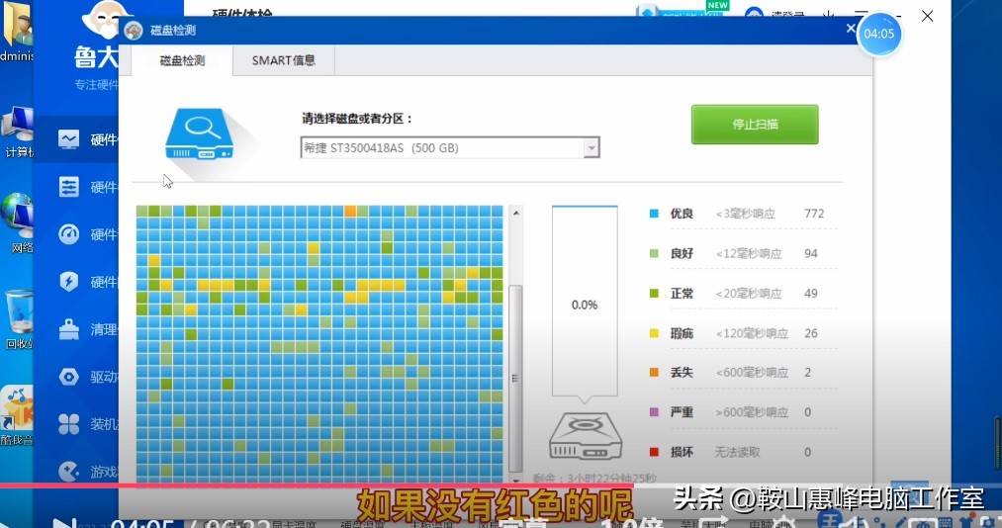Click the 26 count for 瑕疵

(811, 333)
